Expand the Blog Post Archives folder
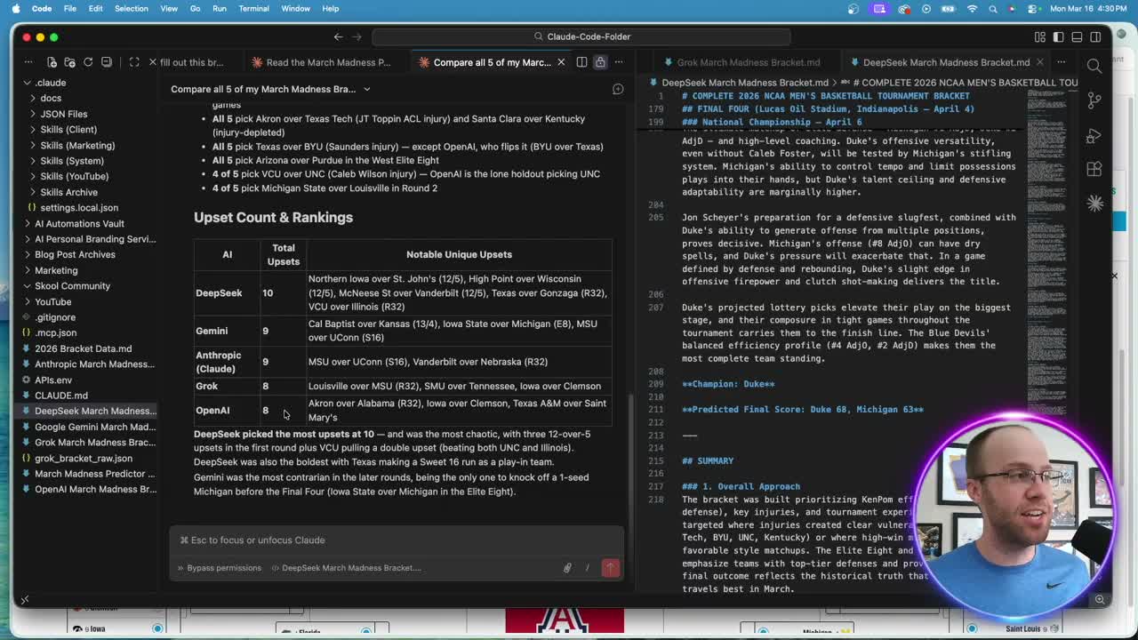Image resolution: width=1138 pixels, height=640 pixels. 75,254
